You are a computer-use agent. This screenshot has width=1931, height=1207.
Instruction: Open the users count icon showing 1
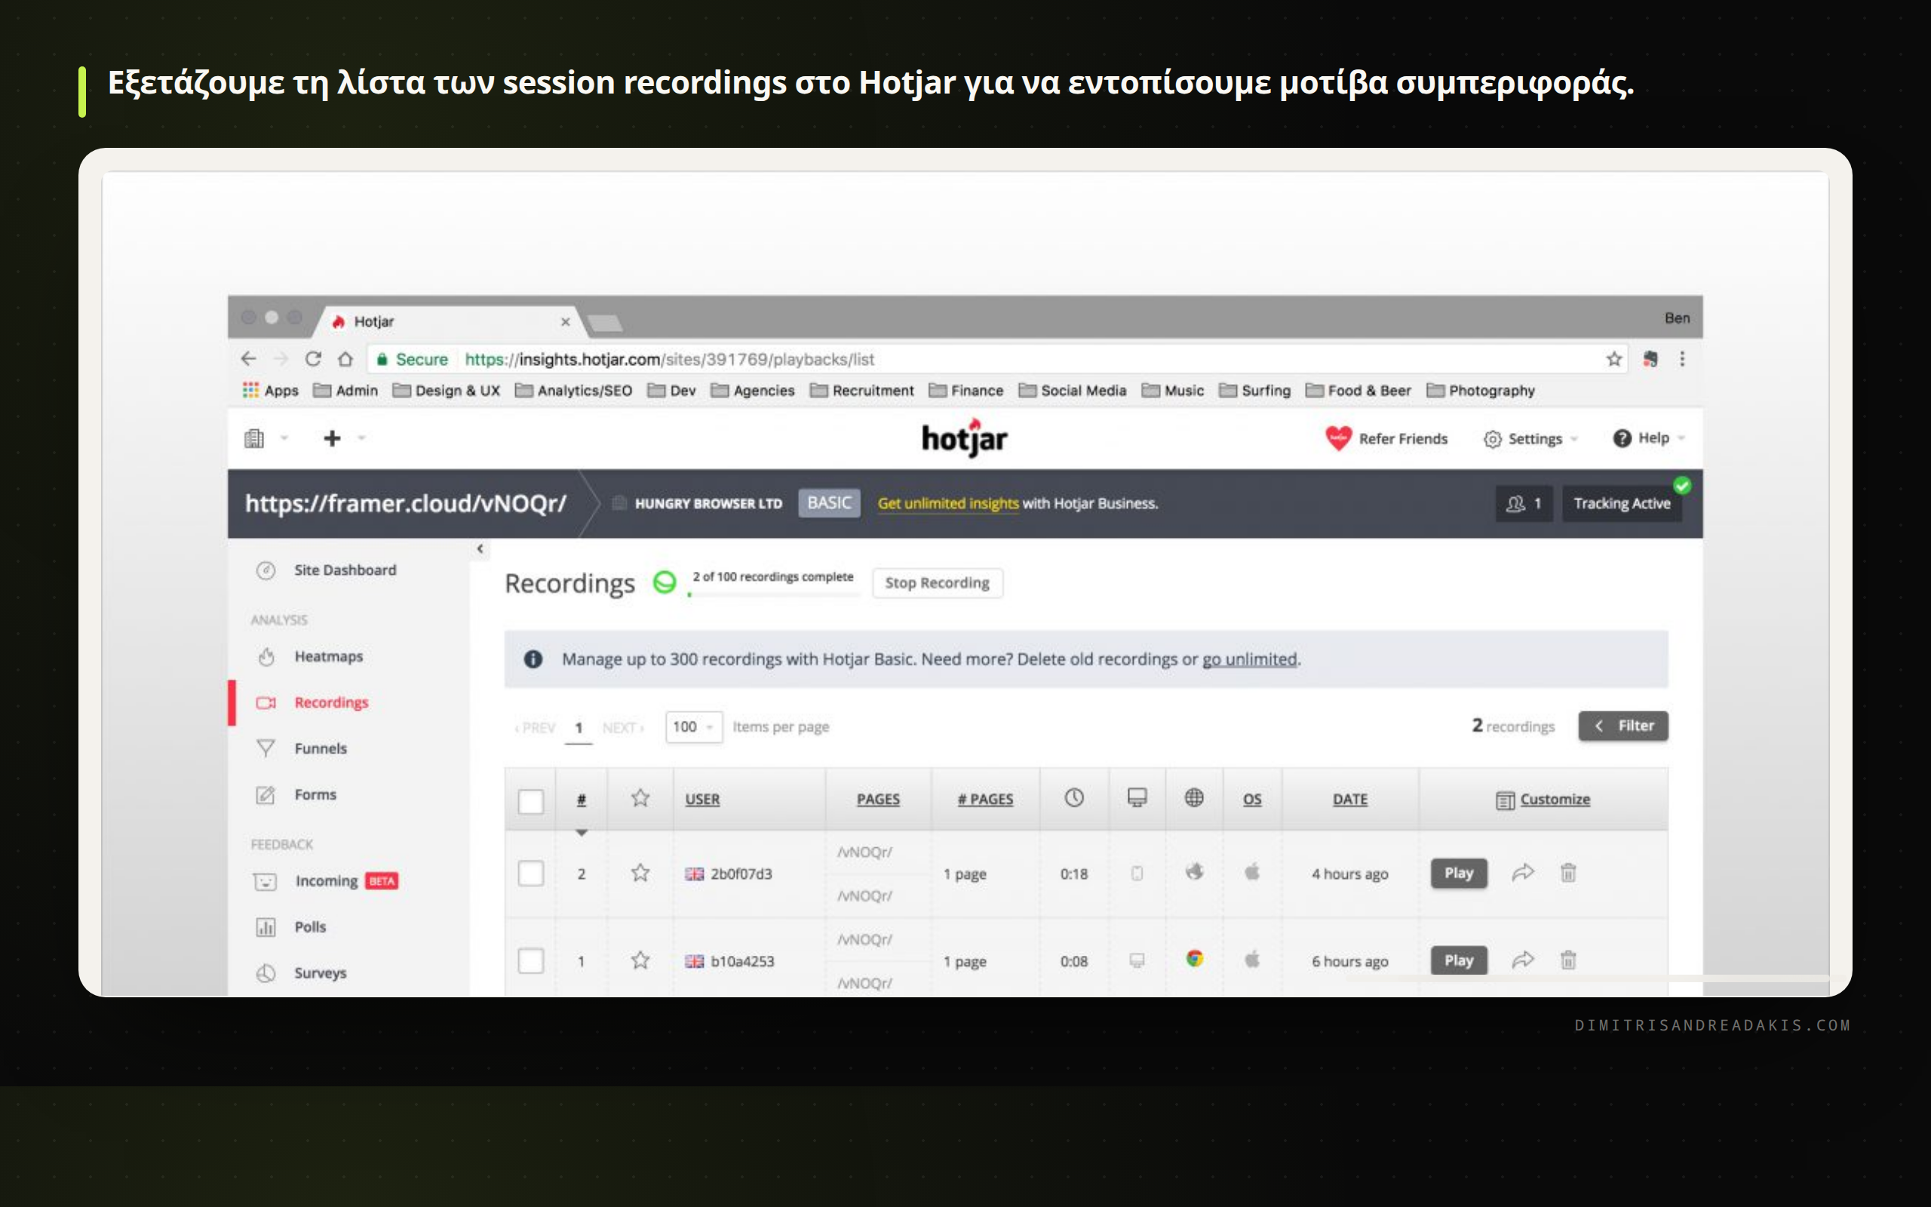pos(1523,504)
